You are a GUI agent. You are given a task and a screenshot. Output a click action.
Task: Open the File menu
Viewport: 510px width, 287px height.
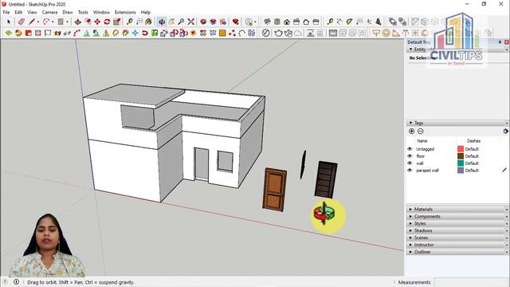pyautogui.click(x=6, y=12)
